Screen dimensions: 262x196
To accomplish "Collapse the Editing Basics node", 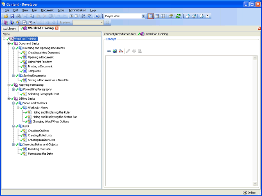I will click(x=9, y=99).
